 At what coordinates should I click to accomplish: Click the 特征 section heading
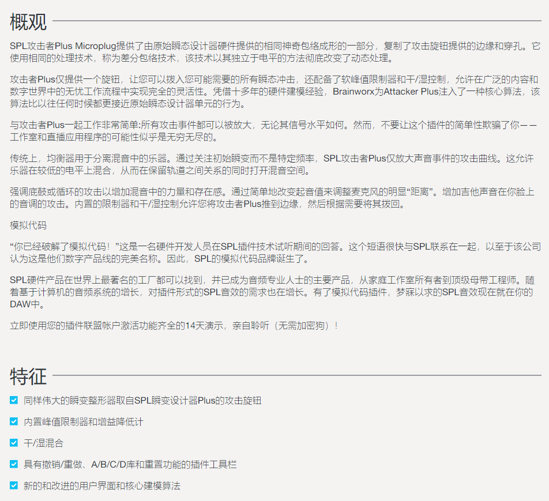pyautogui.click(x=28, y=376)
